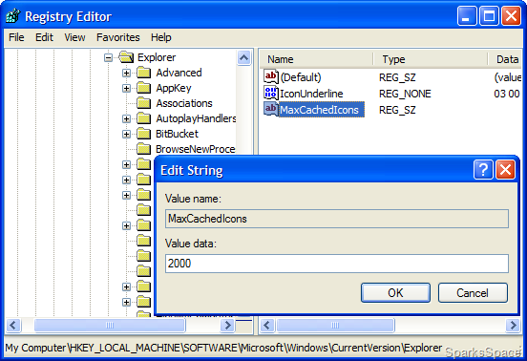Expand the Advanced key
The width and height of the screenshot is (527, 361).
coord(126,73)
